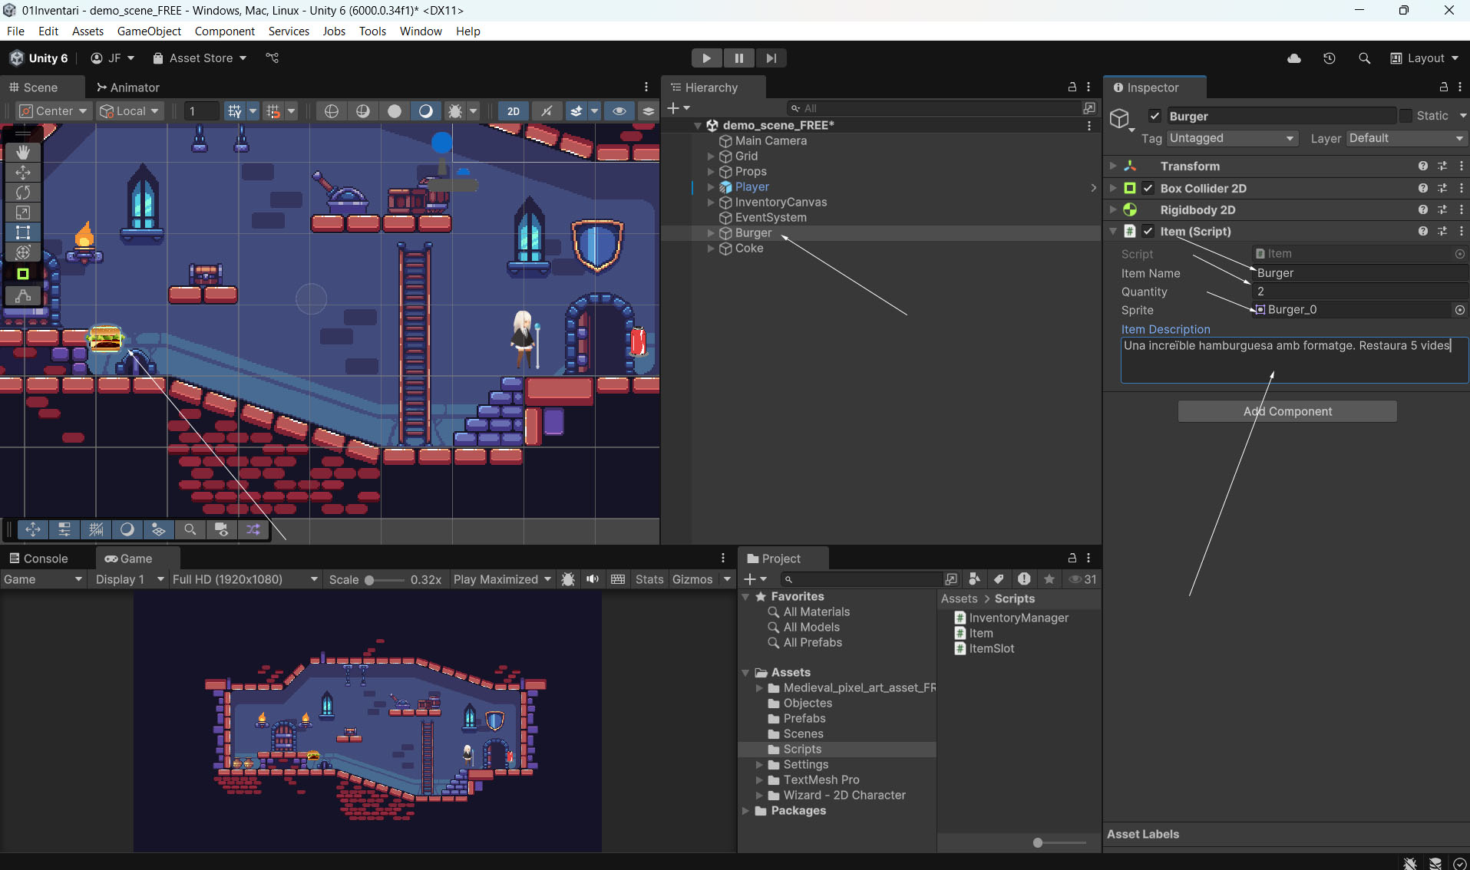The width and height of the screenshot is (1470, 870).
Task: Select the Rotate tool in Scene toolbar
Action: [x=23, y=192]
